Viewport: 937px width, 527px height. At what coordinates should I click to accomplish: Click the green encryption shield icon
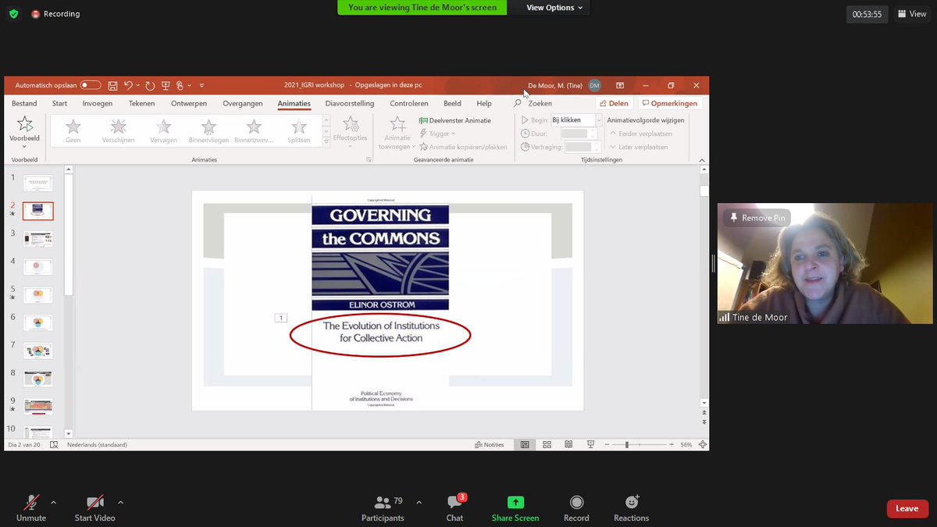click(x=13, y=14)
